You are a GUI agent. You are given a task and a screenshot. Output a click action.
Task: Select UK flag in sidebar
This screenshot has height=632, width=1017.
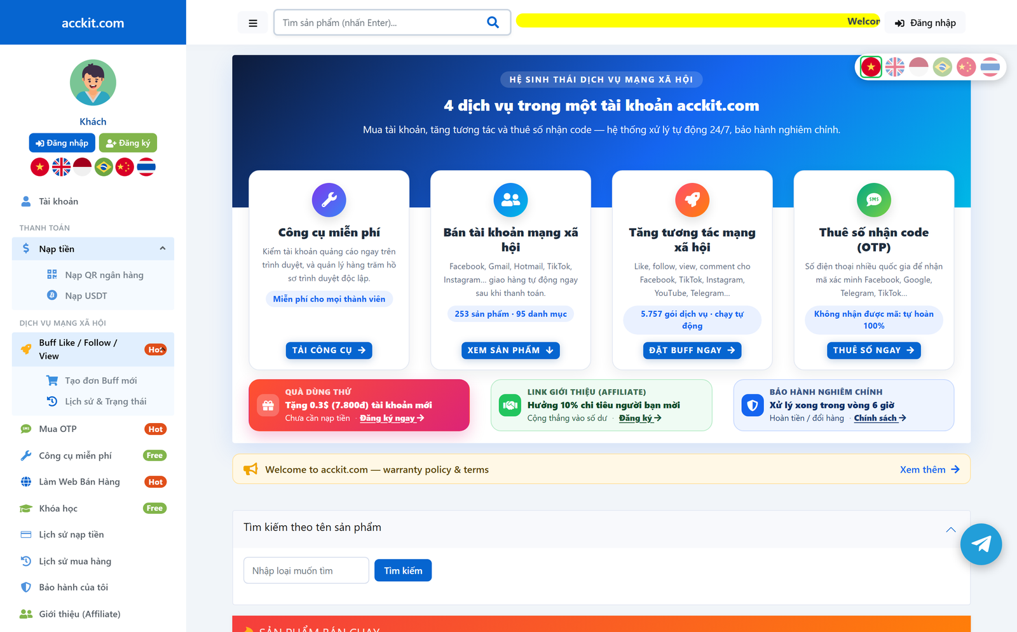pos(61,167)
